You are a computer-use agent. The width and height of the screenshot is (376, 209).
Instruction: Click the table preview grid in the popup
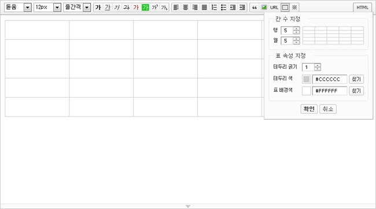point(333,35)
